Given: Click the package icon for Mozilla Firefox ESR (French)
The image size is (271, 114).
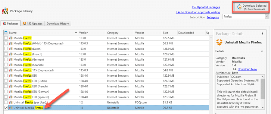Looking at the screenshot, I should pos(11,86).
